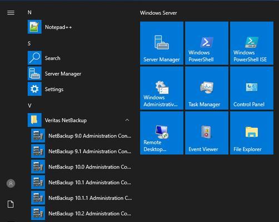Launch the Windows PowerShell tile

207,43
